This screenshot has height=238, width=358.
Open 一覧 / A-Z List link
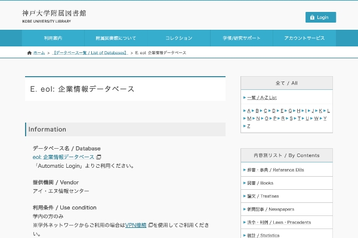(x=262, y=98)
